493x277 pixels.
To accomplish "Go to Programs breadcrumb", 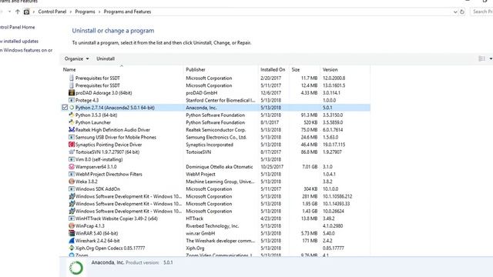I will 85,12.
